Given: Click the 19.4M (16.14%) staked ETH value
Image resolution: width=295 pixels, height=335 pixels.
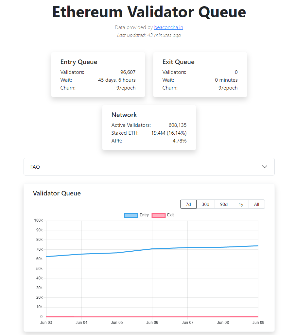Looking at the screenshot, I should [169, 133].
